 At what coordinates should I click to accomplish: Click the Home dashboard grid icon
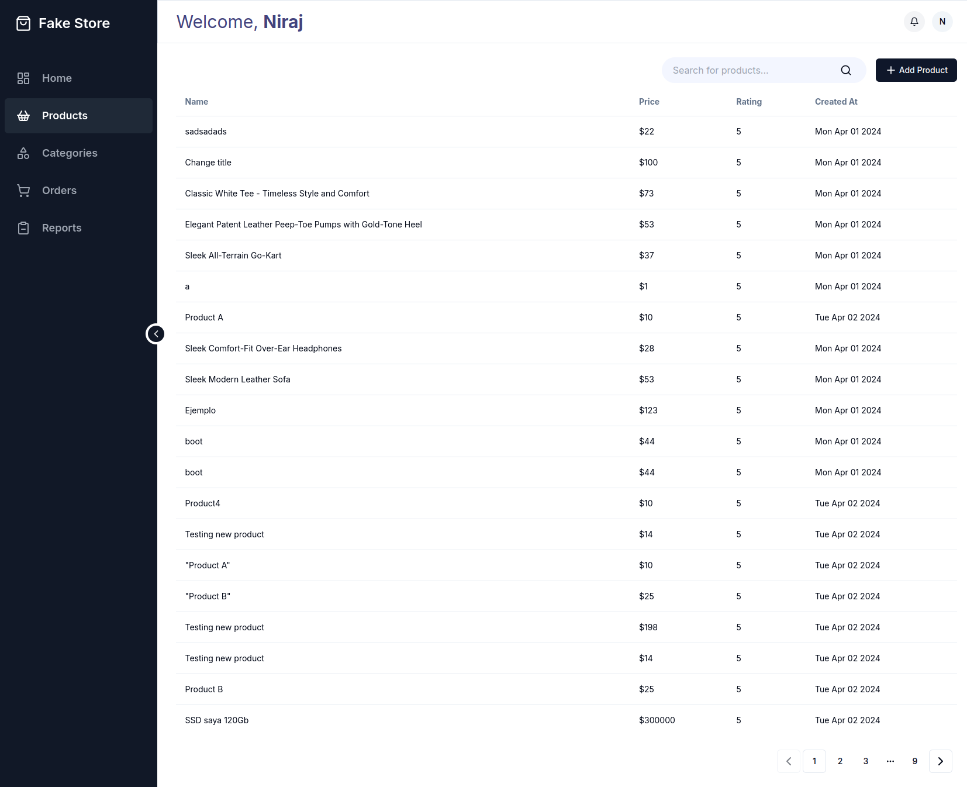click(23, 78)
